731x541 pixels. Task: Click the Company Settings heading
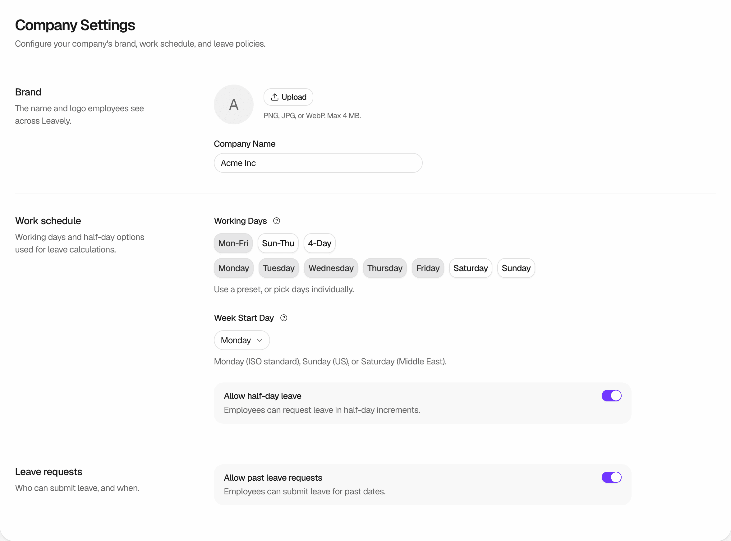[x=75, y=25]
